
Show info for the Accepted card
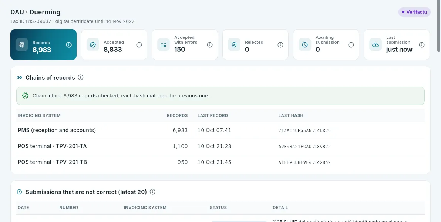(139, 45)
